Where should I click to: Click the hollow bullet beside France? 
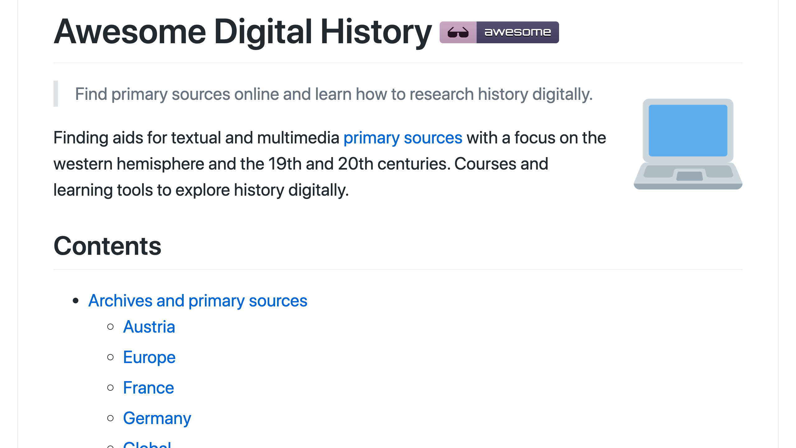click(x=110, y=388)
